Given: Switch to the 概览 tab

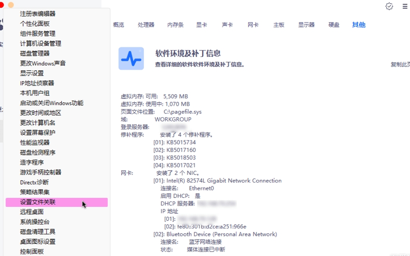Looking at the screenshot, I should [x=118, y=25].
